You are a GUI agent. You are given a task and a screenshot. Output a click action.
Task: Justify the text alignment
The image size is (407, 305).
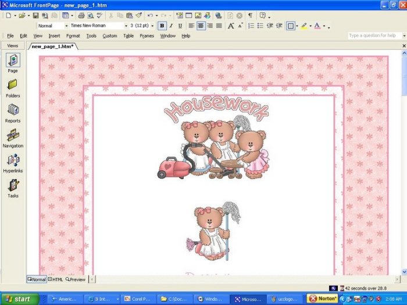coord(219,26)
